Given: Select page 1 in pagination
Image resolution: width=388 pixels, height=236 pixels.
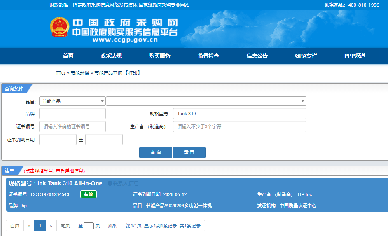Looking at the screenshot, I should (x=40, y=226).
